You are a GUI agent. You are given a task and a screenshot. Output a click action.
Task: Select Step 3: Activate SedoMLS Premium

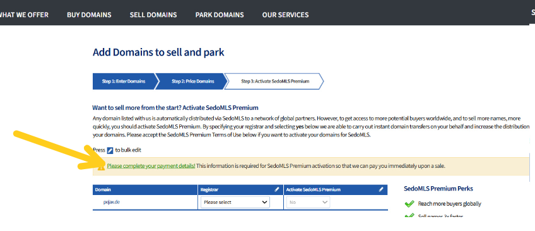tap(275, 81)
